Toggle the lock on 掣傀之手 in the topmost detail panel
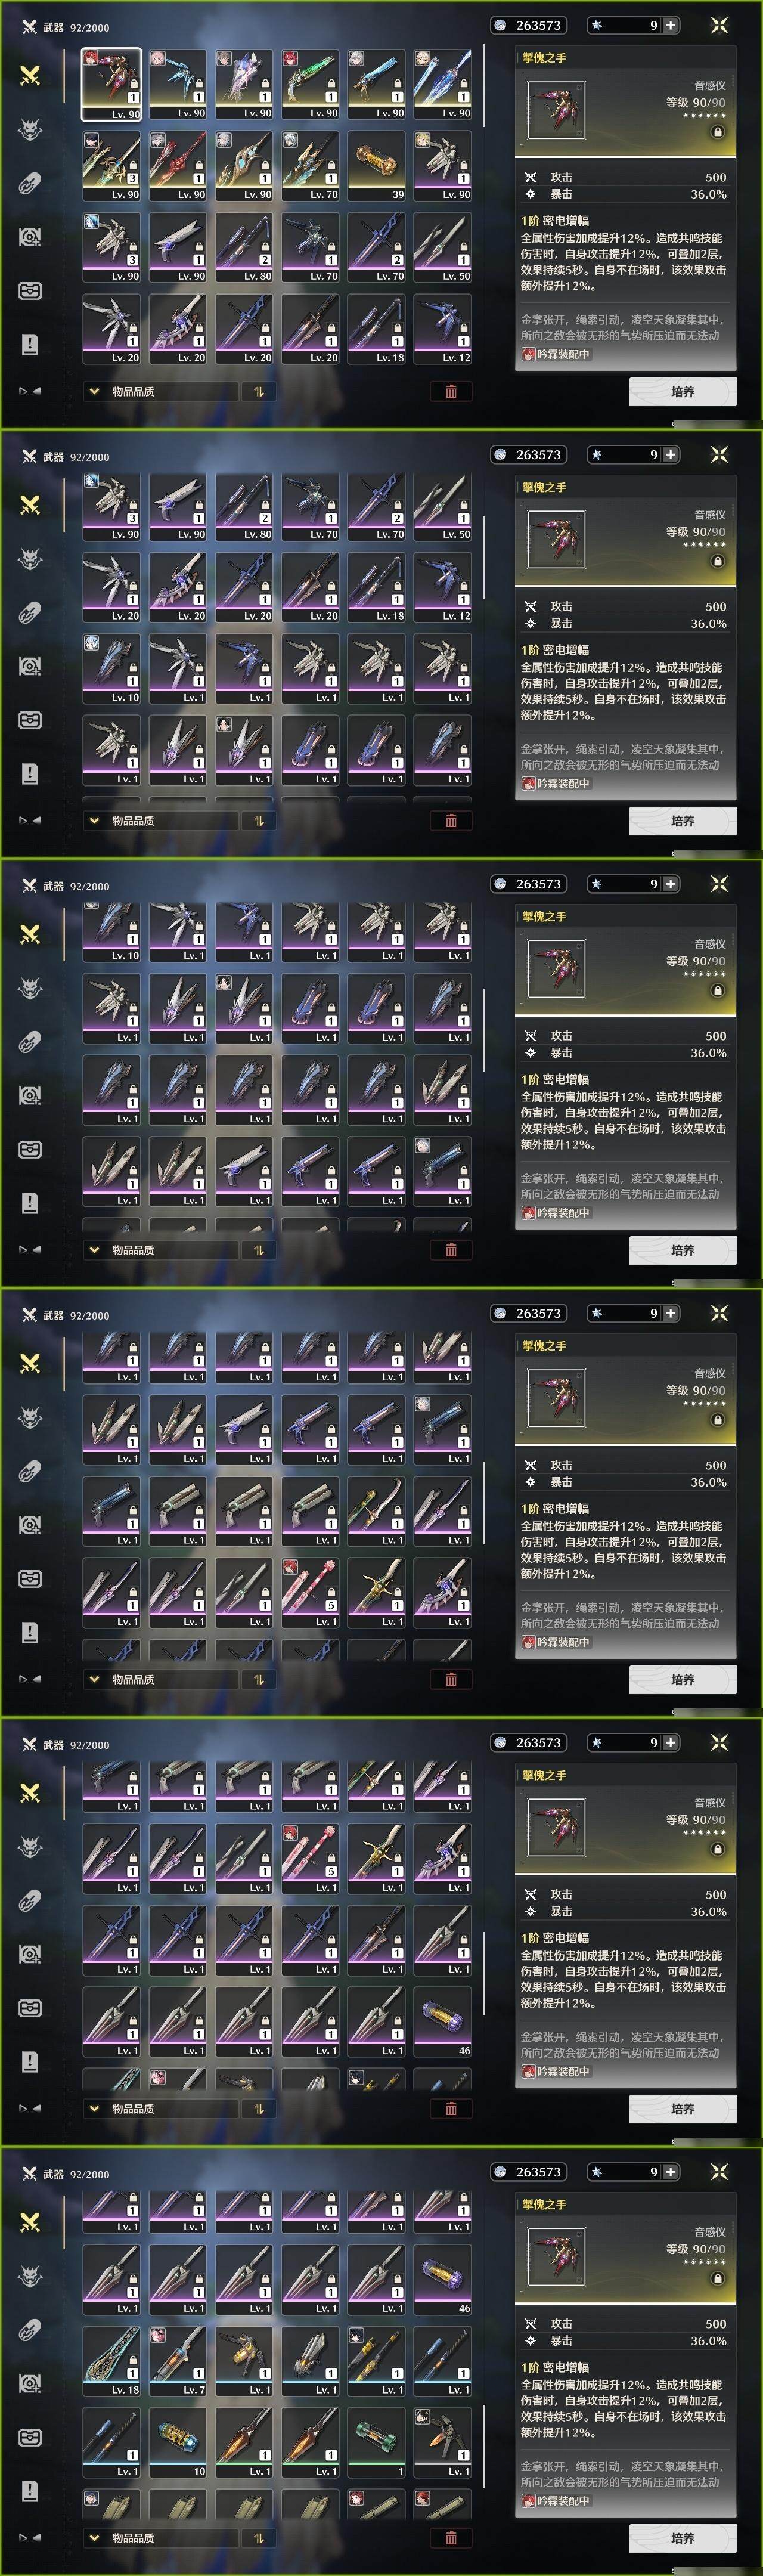This screenshot has height=2576, width=763. pos(717,132)
